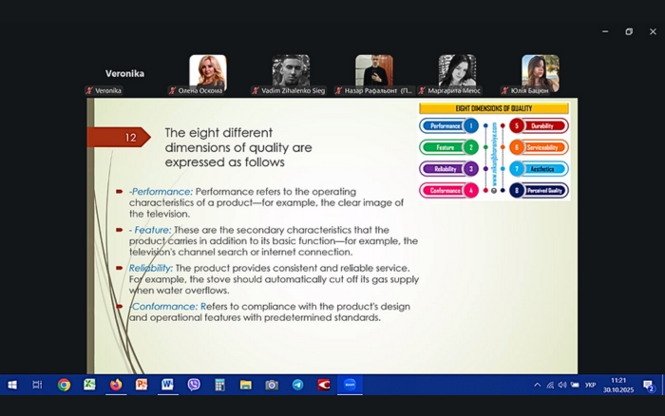Screen dimensions: 665x416
Task: Open PowerPoint from the taskbar
Action: click(x=142, y=385)
